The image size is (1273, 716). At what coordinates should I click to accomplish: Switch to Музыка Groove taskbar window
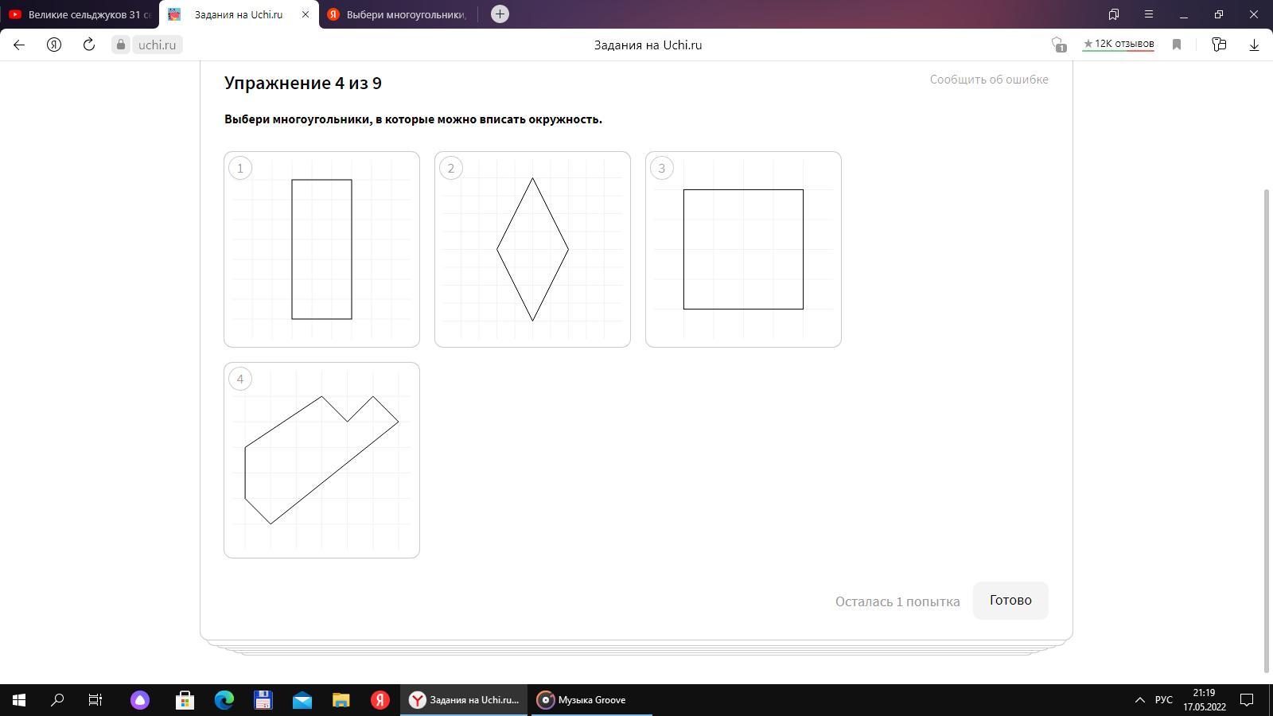pos(592,700)
